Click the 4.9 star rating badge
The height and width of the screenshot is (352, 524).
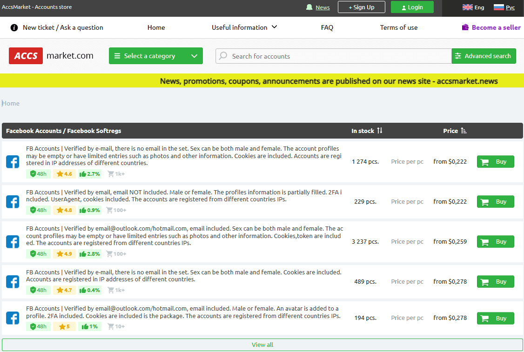[x=64, y=254]
